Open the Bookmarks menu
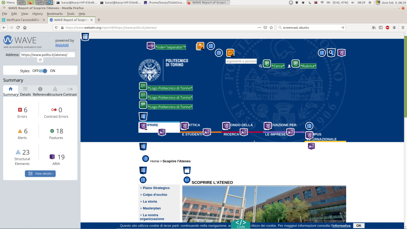 [54, 14]
